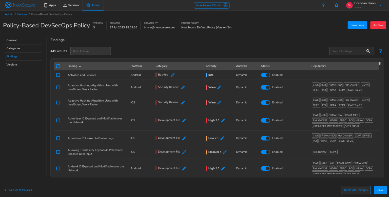The width and height of the screenshot is (389, 197).
Task: Check Android ID Exposed and Modifiable row
Action: tap(58, 168)
